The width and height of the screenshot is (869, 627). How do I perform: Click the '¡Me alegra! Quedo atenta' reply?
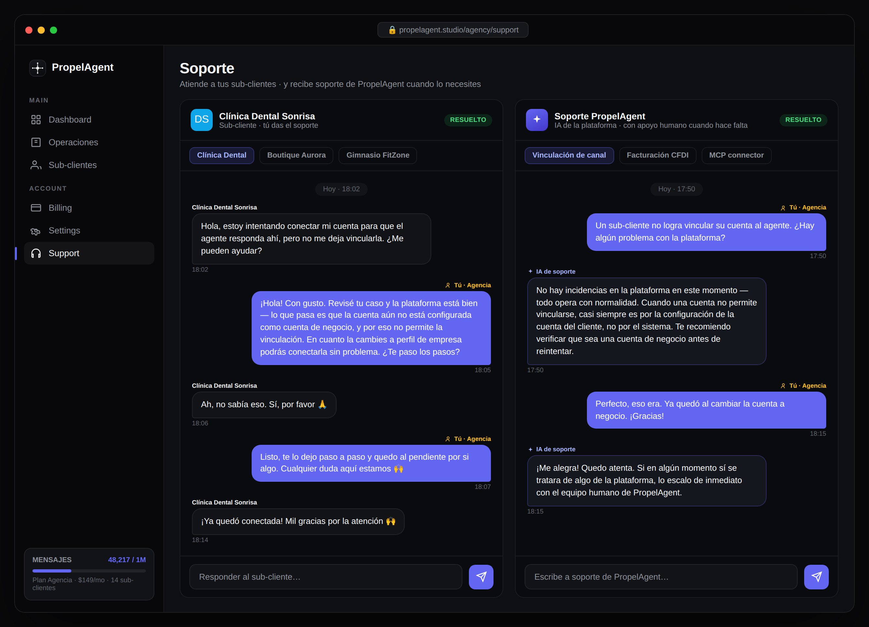(646, 481)
